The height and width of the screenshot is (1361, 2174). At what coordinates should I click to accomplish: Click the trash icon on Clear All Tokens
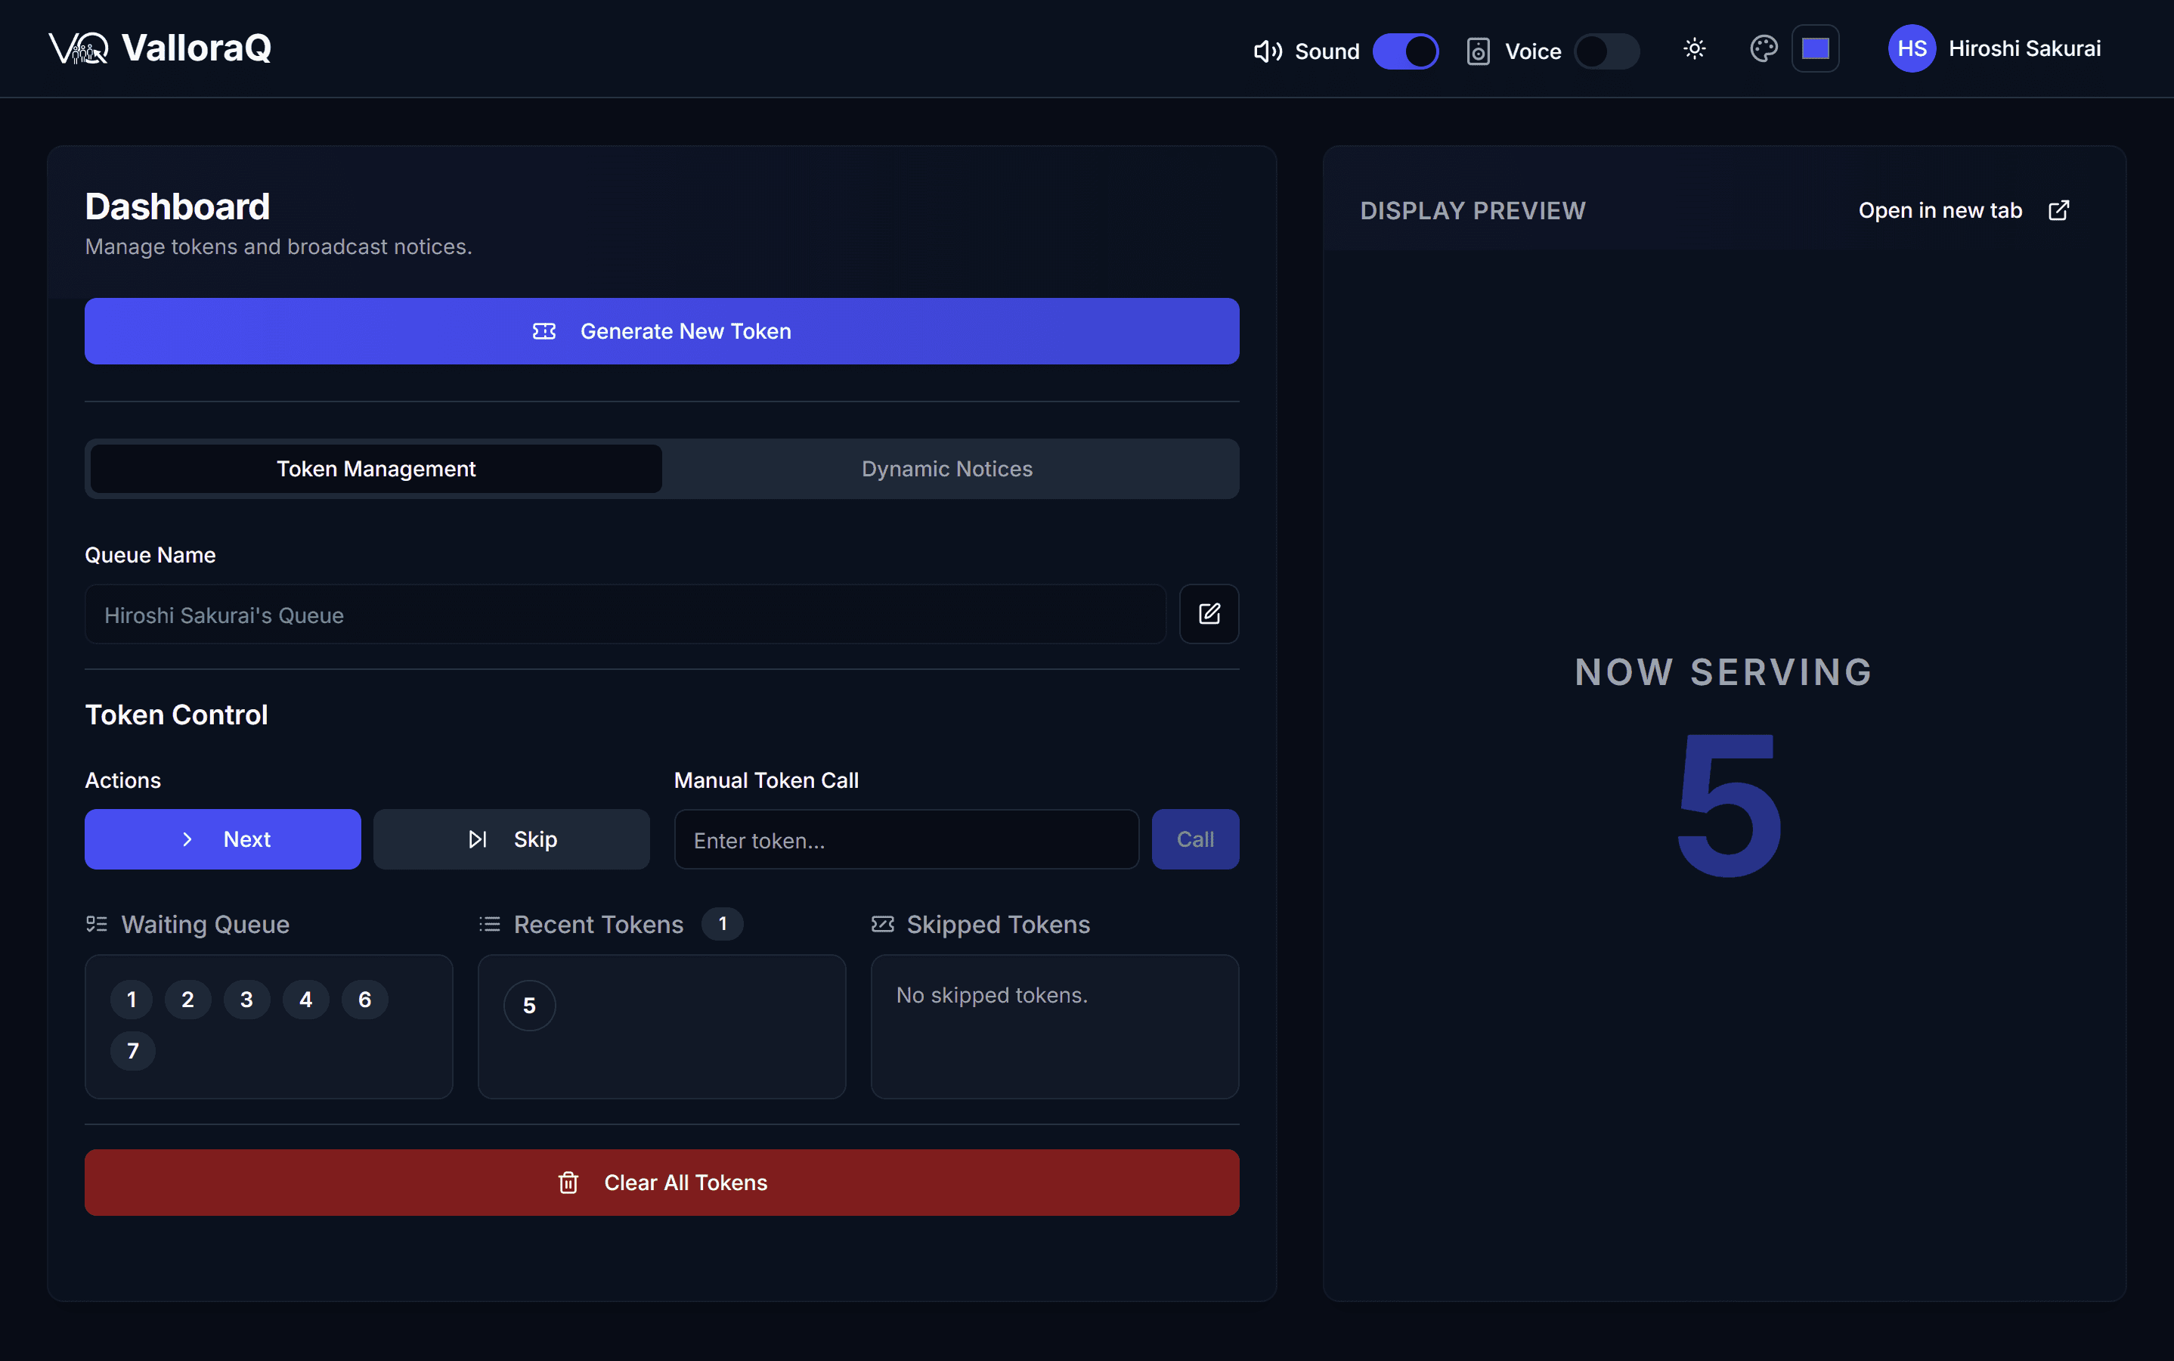[570, 1183]
